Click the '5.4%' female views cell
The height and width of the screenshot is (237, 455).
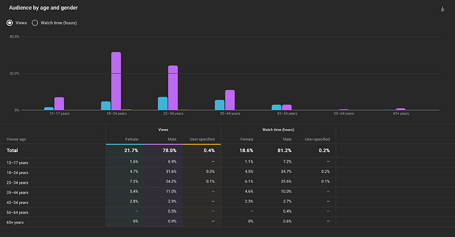(134, 191)
